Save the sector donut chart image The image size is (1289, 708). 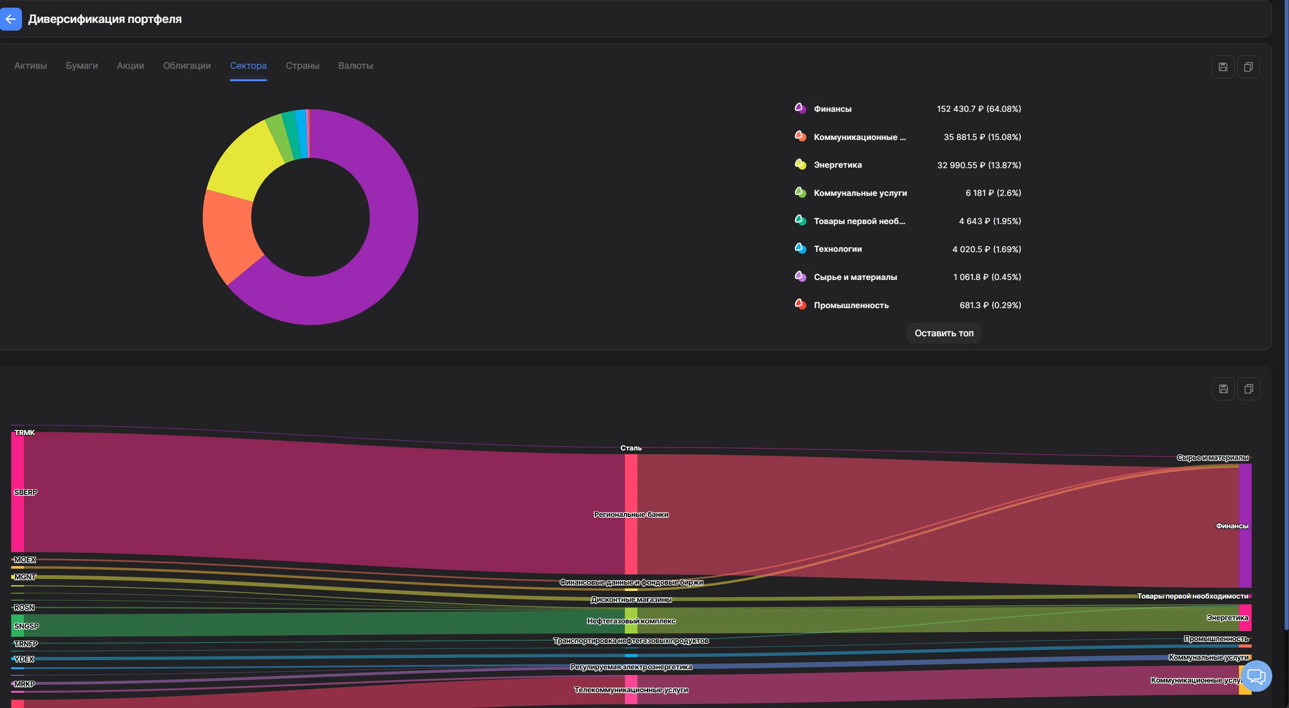point(1223,66)
